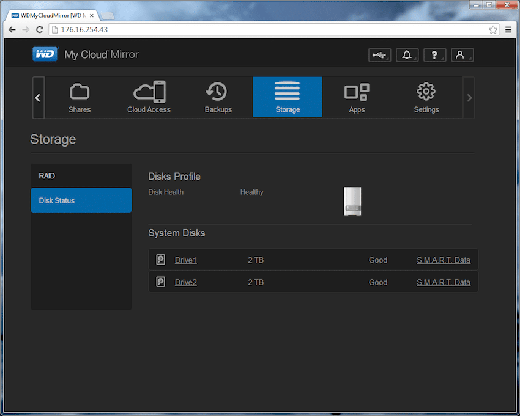Open the Settings section
This screenshot has height=416, width=520.
tap(426, 97)
